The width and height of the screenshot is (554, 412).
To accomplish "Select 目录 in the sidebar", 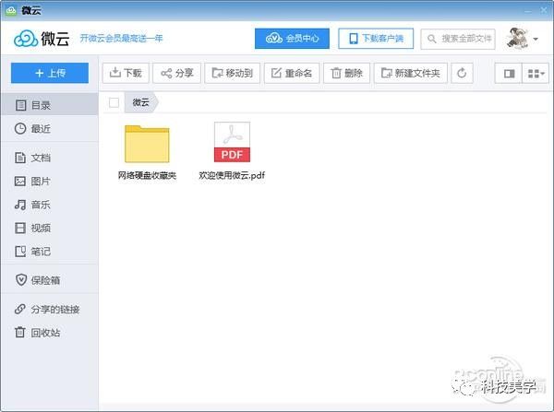I will (50, 104).
